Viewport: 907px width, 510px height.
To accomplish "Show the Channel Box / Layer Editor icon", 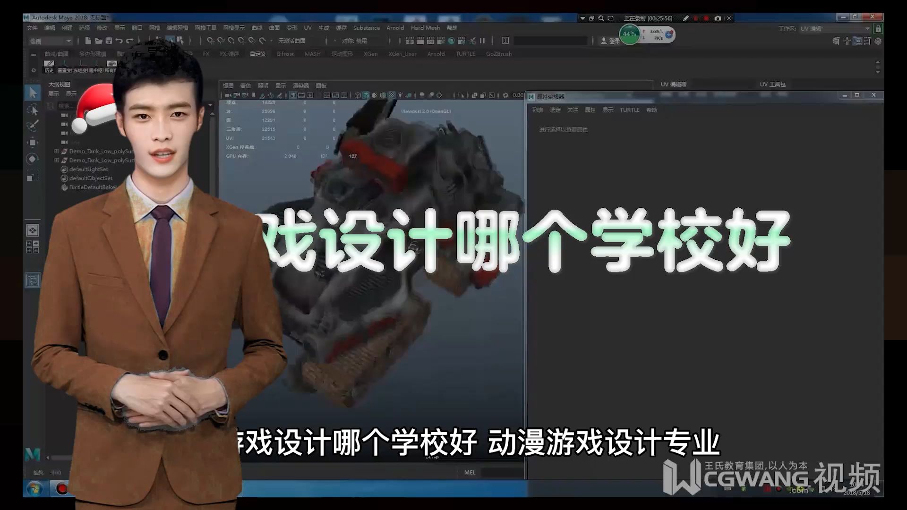I will (x=878, y=41).
